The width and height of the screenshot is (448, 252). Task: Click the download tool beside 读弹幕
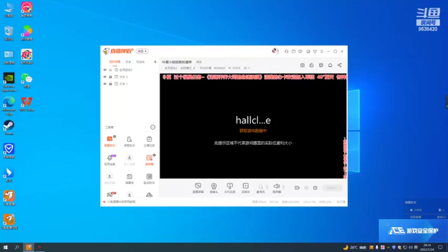point(129,160)
